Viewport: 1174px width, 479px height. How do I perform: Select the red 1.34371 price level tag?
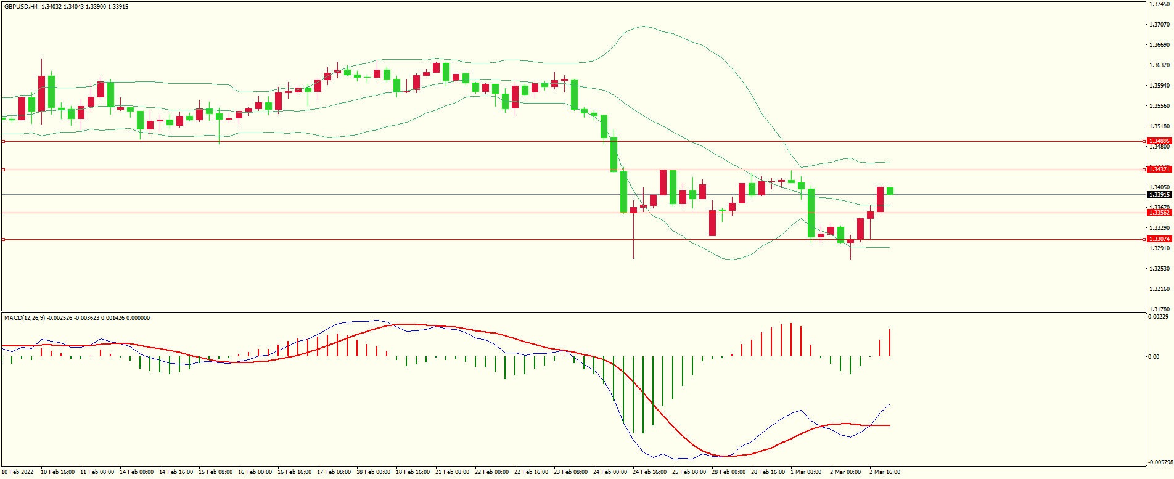[1159, 170]
